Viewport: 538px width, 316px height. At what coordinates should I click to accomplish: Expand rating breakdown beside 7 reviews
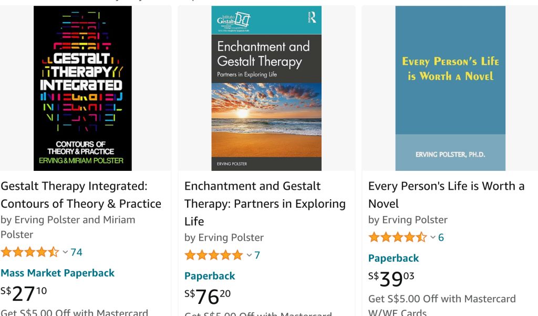point(249,256)
